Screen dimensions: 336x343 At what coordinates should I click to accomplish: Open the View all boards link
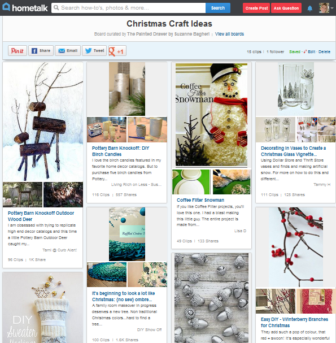pos(229,34)
